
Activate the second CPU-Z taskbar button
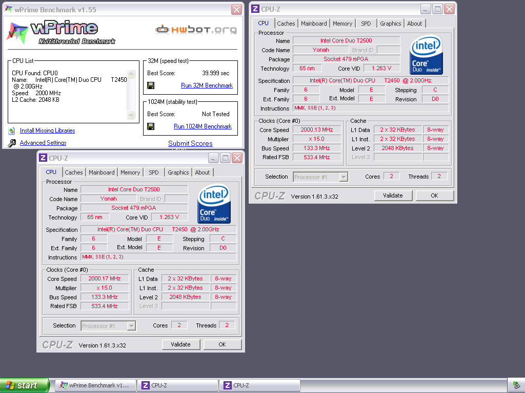[259, 385]
